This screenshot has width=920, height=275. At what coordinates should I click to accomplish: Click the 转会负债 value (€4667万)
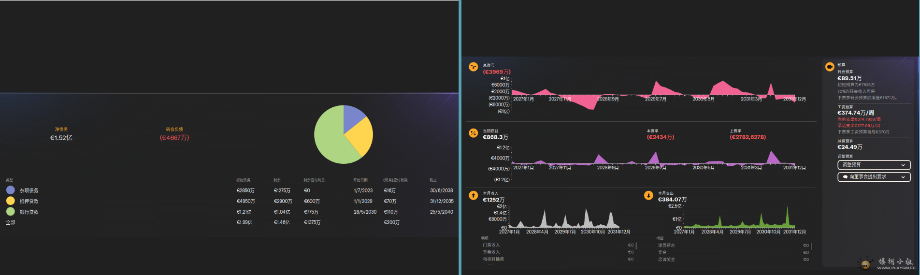[x=174, y=138]
